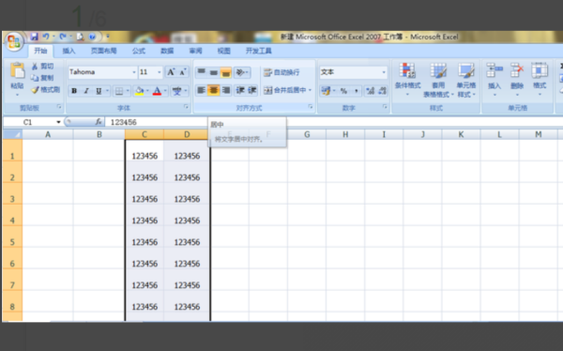Undo the last action
Image resolution: width=563 pixels, height=351 pixels.
click(46, 37)
